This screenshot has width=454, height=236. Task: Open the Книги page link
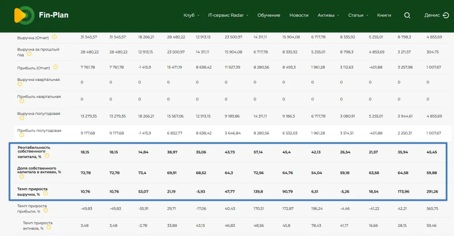tap(384, 15)
